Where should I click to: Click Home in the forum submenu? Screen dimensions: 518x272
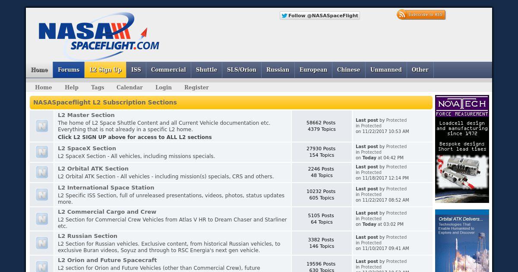pos(44,87)
